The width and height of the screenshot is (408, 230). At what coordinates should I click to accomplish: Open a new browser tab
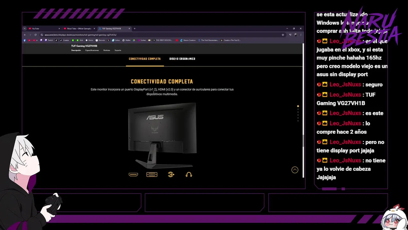point(135,28)
